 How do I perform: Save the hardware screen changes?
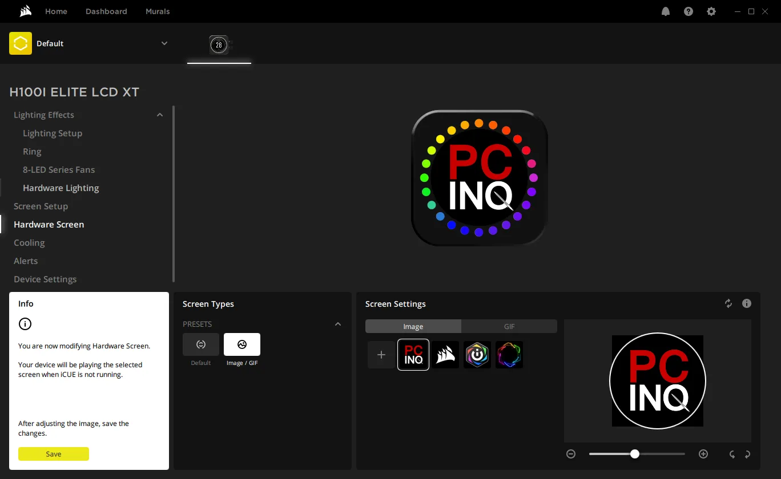coord(54,454)
